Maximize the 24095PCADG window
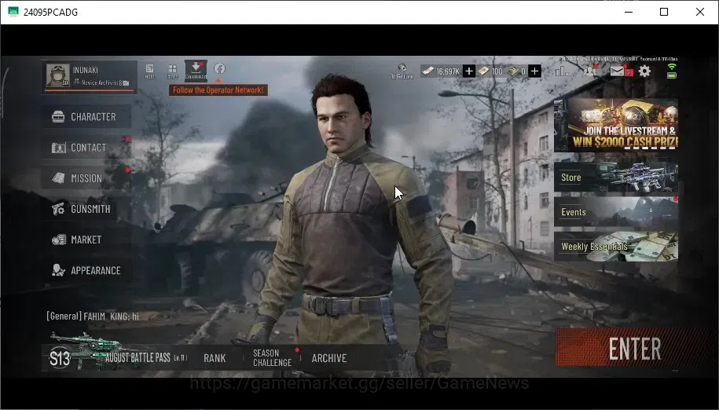 664,12
